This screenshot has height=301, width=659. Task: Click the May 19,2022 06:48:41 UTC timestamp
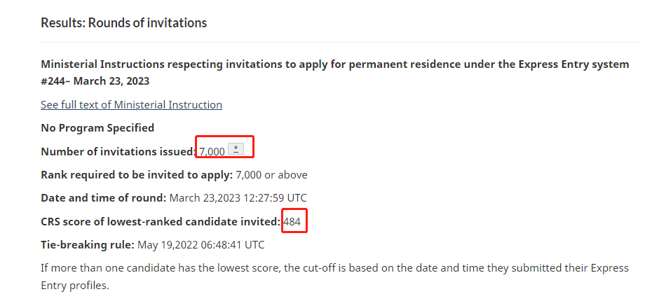pos(201,245)
